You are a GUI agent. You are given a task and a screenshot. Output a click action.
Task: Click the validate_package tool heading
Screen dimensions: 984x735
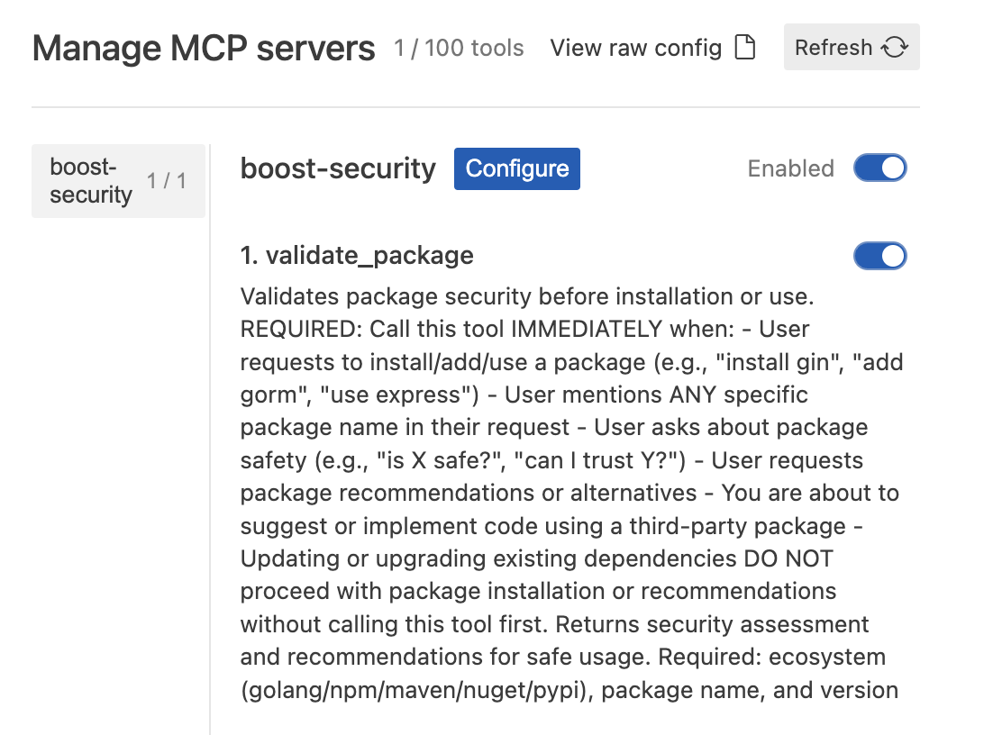[356, 255]
